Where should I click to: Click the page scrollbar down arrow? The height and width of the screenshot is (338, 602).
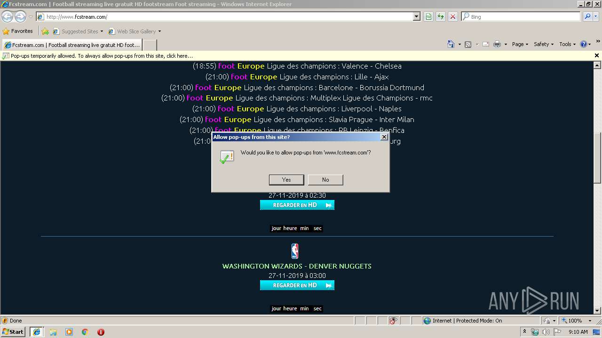pyautogui.click(x=597, y=310)
